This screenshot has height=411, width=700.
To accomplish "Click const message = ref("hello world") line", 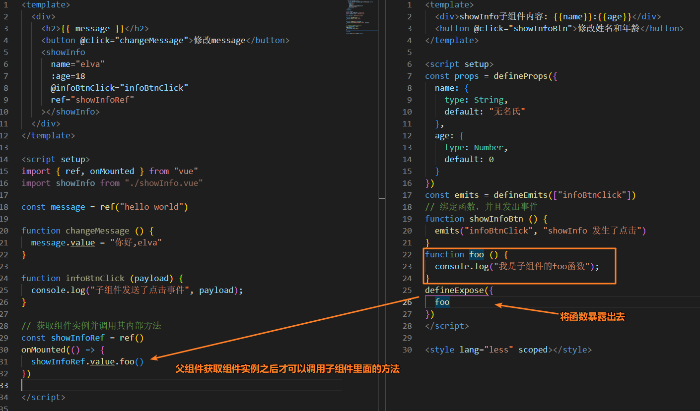I will coord(105,207).
